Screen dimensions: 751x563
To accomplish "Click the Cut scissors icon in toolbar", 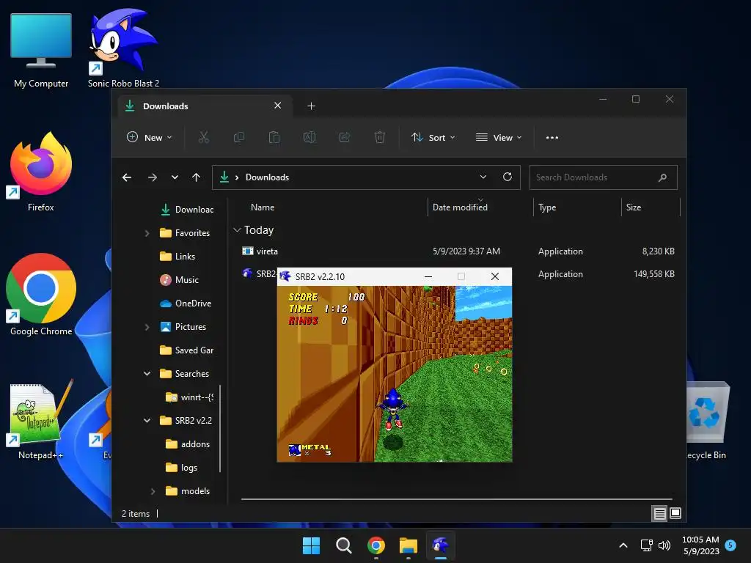I will tap(204, 137).
